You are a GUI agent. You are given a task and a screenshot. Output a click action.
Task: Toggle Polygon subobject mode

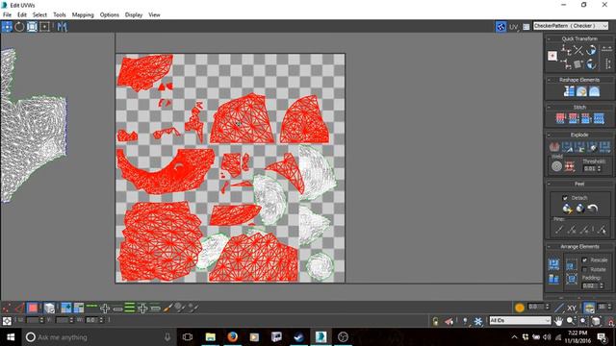(x=33, y=308)
